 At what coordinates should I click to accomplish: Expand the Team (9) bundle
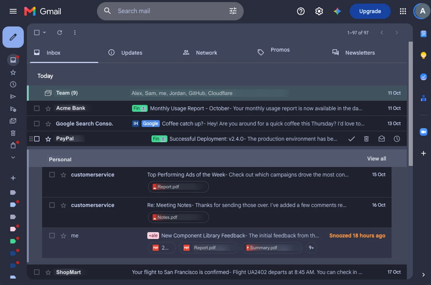tap(217, 93)
